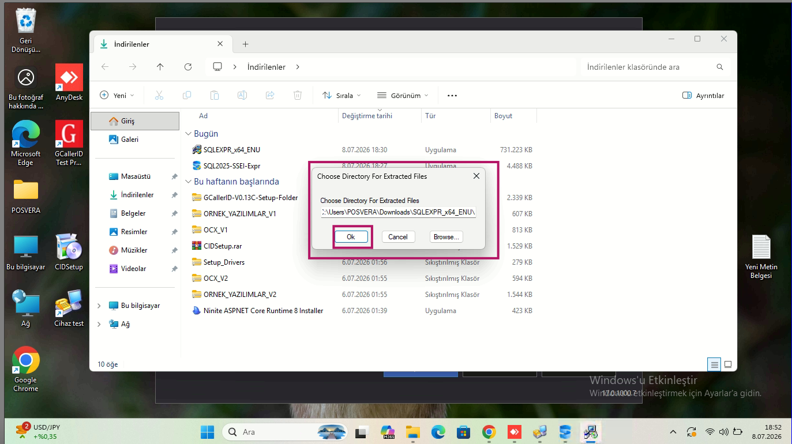Viewport: 792px width, 444px height.
Task: Select the Microsoft Edge desktop shortcut
Action: click(26, 143)
